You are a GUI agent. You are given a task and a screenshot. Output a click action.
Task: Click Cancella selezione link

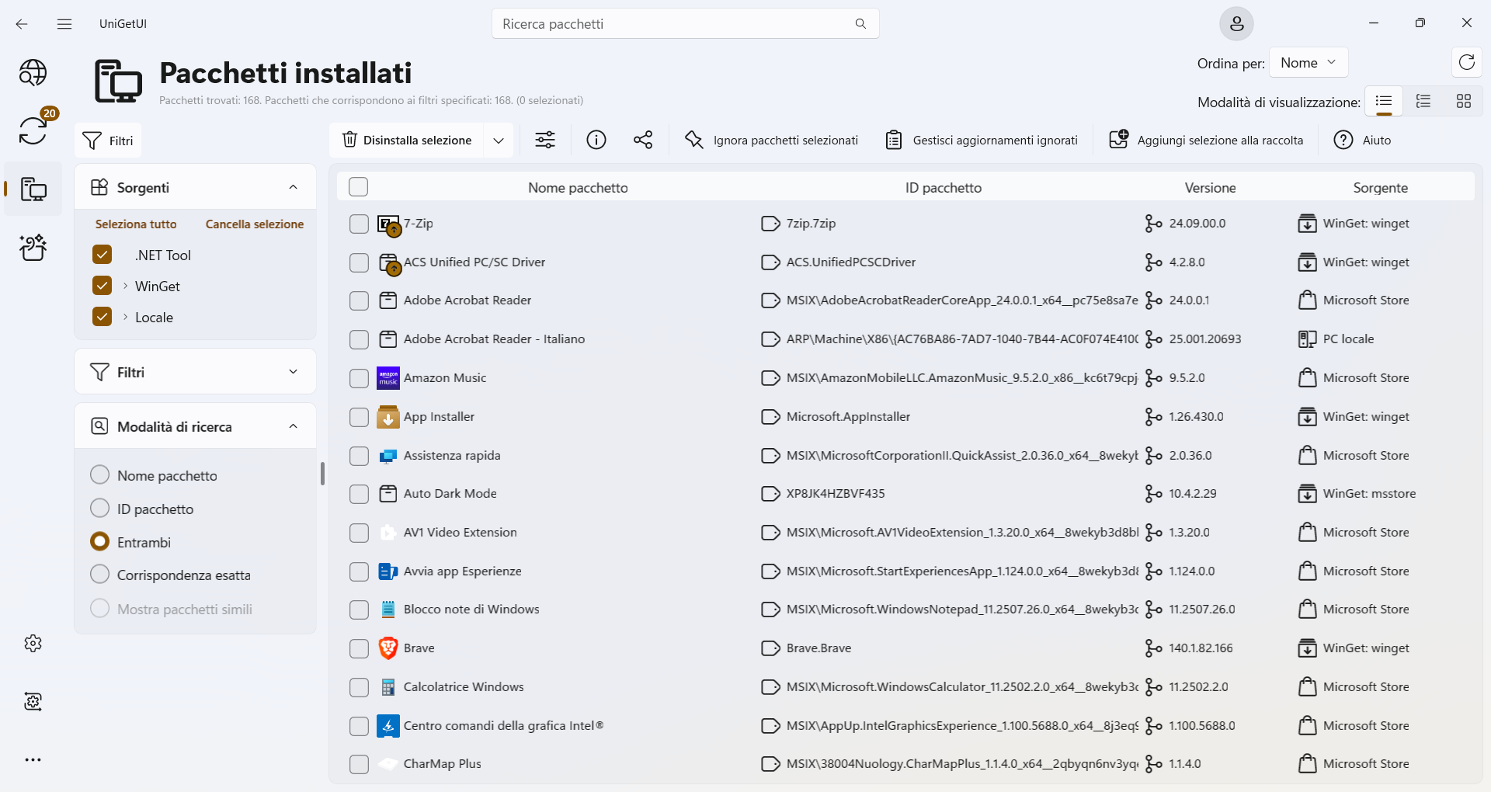[255, 224]
